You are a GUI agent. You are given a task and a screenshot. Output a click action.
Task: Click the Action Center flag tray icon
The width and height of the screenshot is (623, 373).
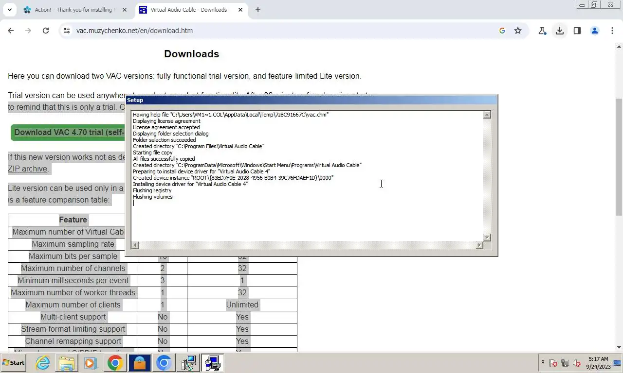553,363
